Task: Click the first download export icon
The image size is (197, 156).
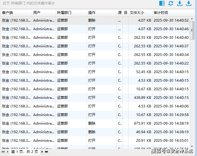Action: coord(180,3)
